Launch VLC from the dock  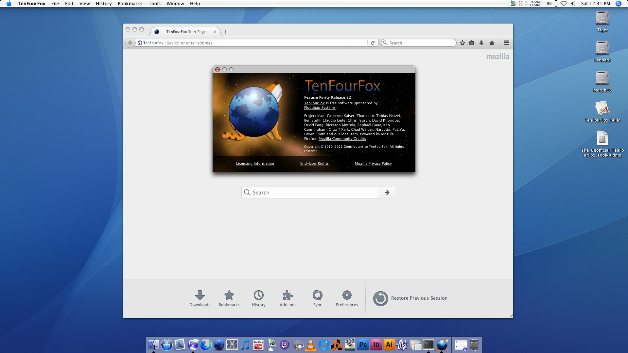[310, 345]
